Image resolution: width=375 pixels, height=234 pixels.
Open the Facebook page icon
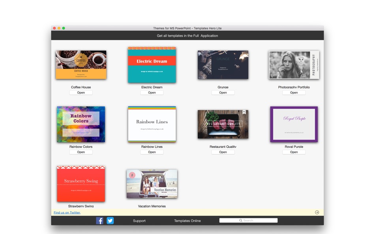click(100, 221)
